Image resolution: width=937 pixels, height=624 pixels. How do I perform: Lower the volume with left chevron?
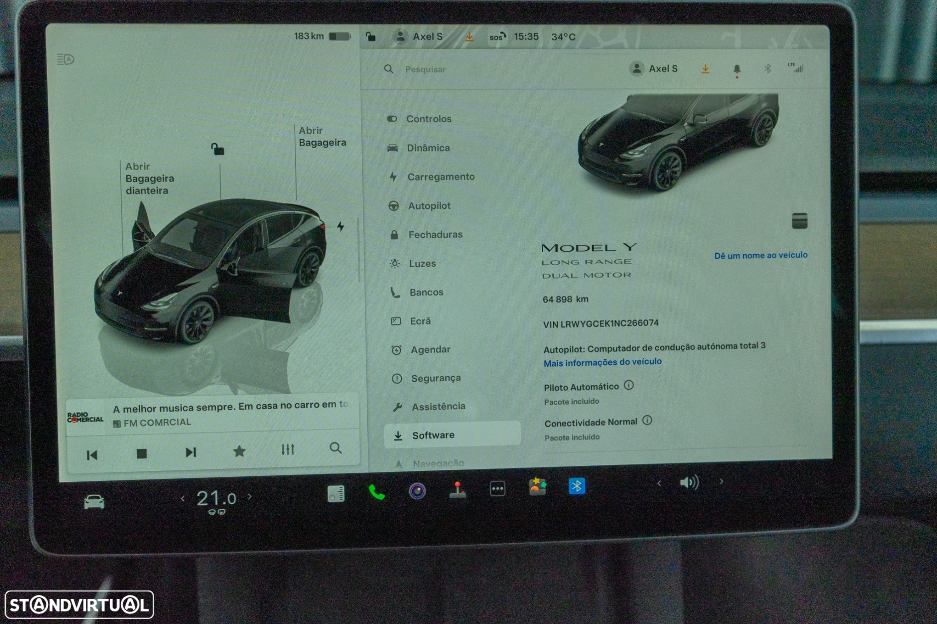(x=659, y=483)
